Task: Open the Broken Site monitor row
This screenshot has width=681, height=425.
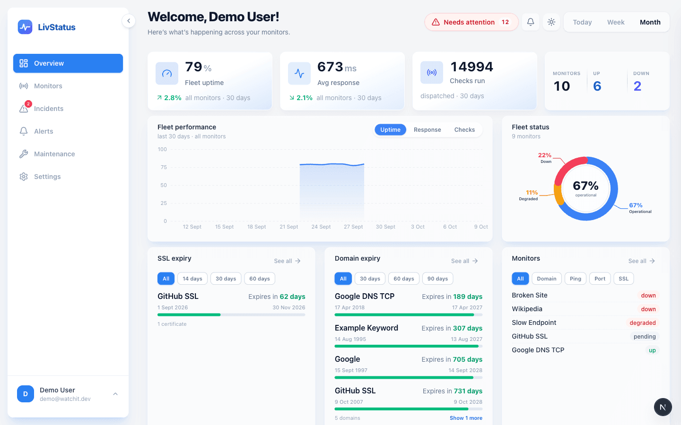Action: pyautogui.click(x=585, y=295)
